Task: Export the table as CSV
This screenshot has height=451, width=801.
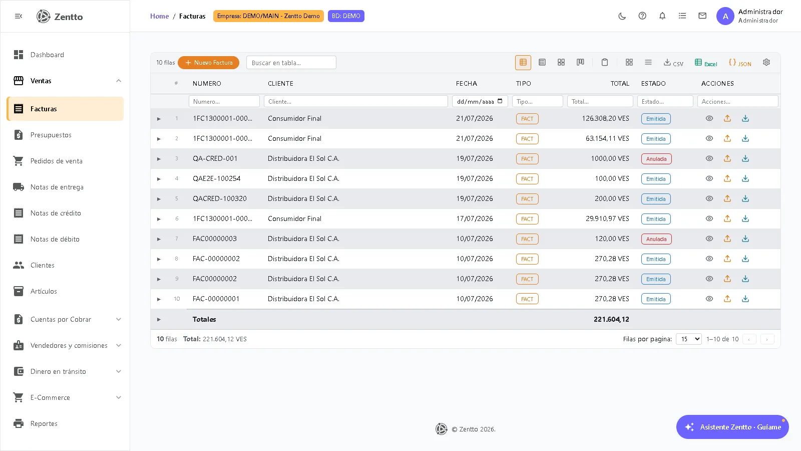Action: [673, 63]
